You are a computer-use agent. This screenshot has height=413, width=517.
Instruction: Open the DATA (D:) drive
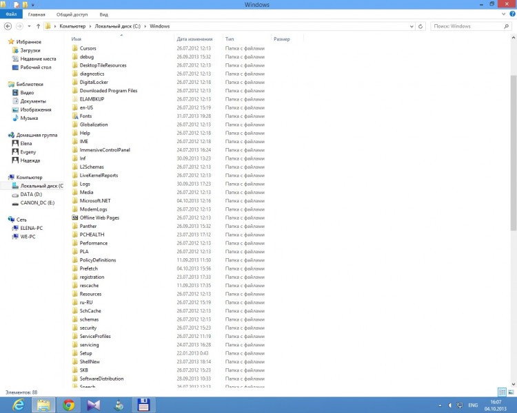[x=31, y=194]
